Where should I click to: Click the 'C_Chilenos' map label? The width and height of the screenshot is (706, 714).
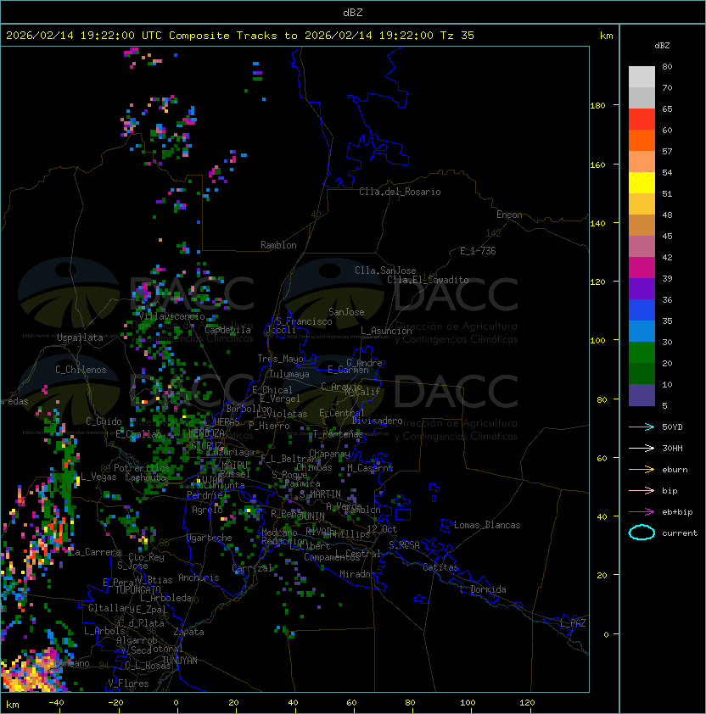click(81, 370)
